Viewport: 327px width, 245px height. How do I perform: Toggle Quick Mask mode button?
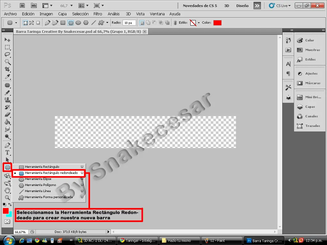click(7, 221)
